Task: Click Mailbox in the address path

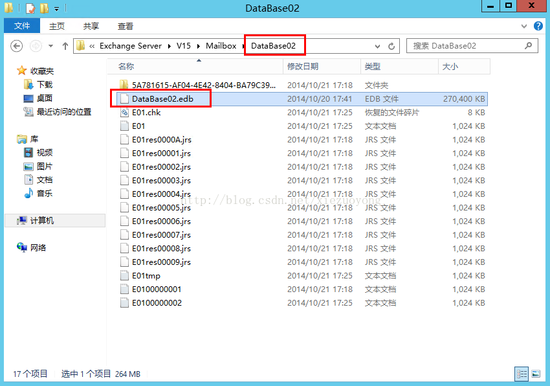Action: coord(221,46)
